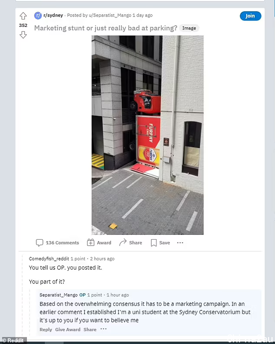The width and height of the screenshot is (275, 344).
Task: Open Comedyfish_reddit user profile
Action: point(49,259)
